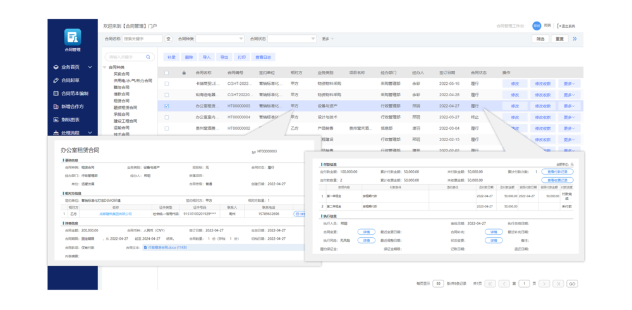The image size is (632, 310).
Task: Click the user avatar icon at top right
Action: (x=537, y=26)
